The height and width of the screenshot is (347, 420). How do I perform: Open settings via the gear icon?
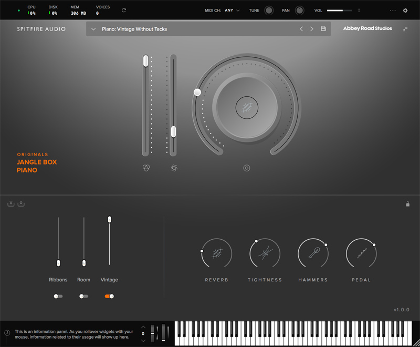[405, 9]
